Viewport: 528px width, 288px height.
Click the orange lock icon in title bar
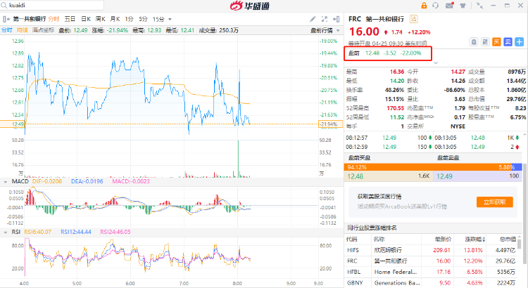[424, 6]
